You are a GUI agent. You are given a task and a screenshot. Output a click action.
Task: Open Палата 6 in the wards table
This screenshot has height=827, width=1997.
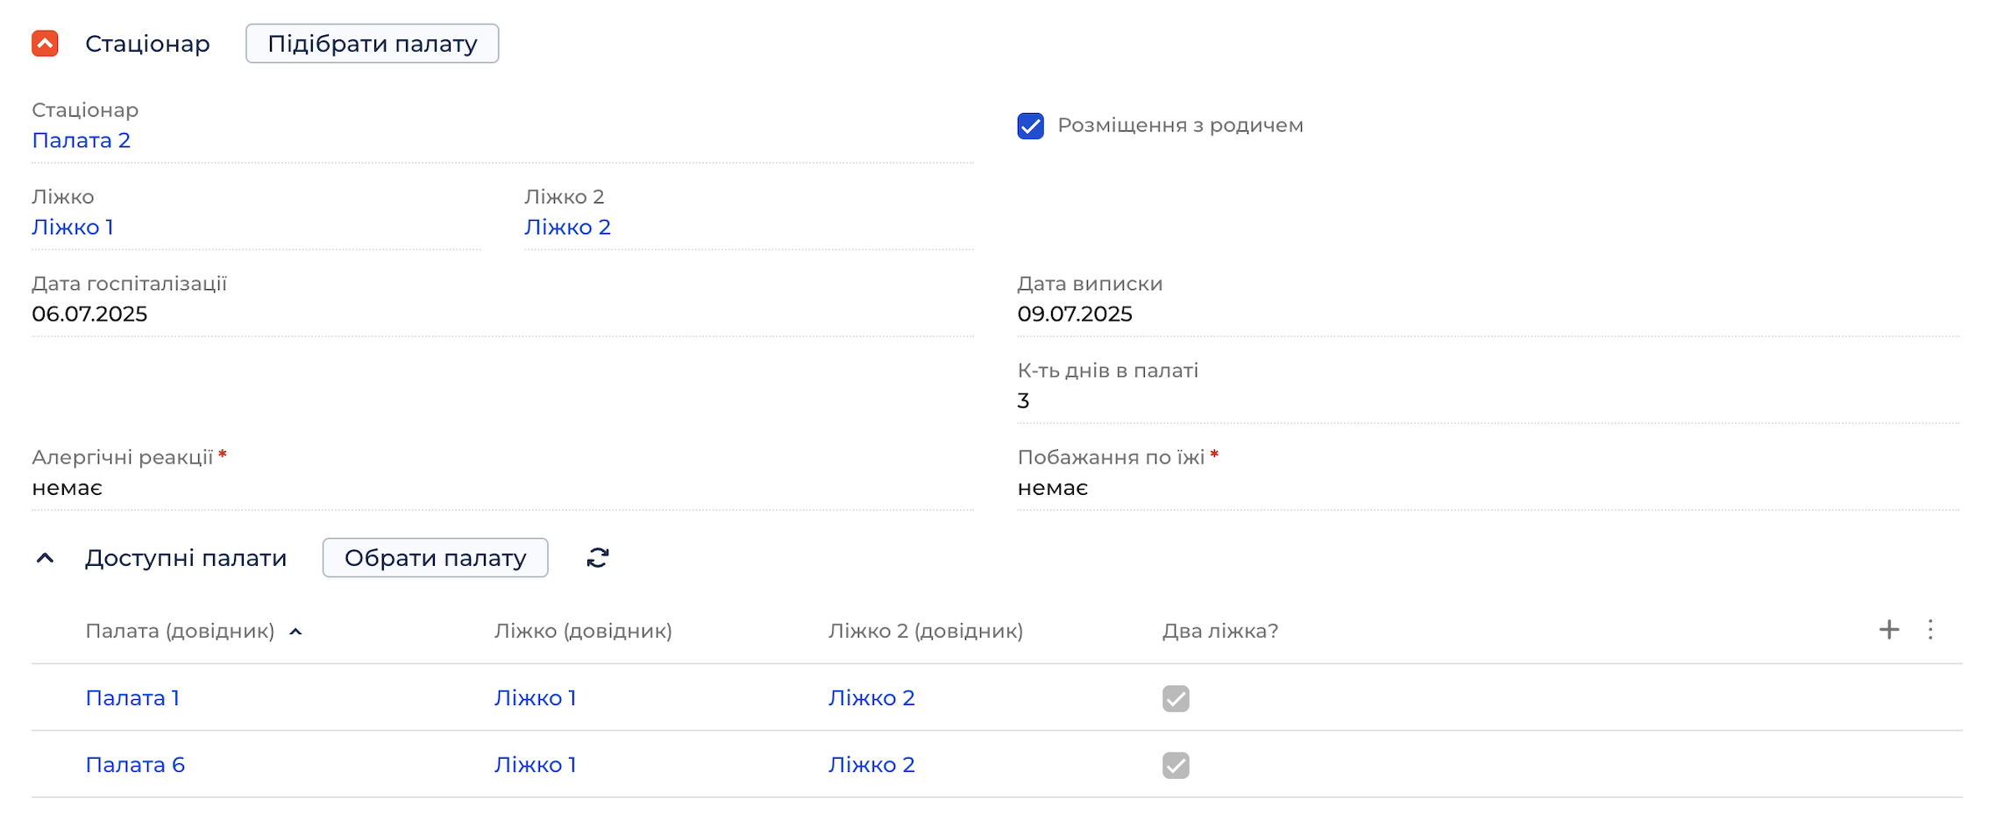click(x=135, y=765)
